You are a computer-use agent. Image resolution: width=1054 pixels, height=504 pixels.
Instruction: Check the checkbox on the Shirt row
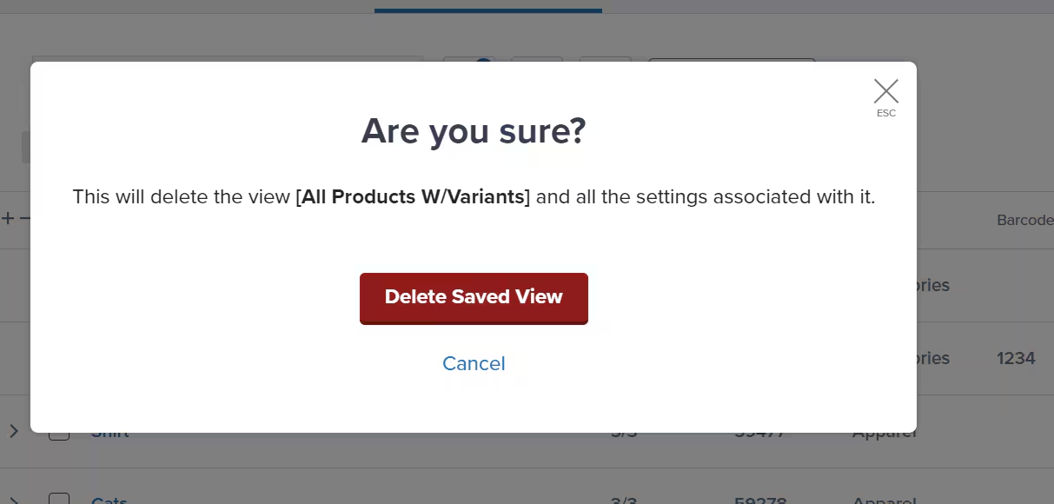59,430
